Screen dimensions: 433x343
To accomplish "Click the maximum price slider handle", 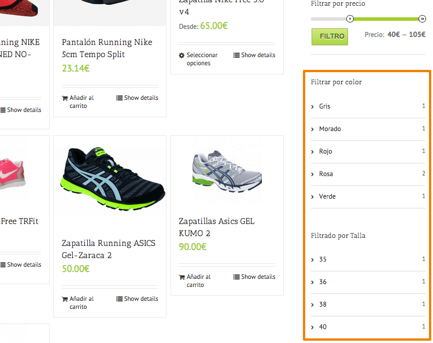I will click(x=422, y=18).
